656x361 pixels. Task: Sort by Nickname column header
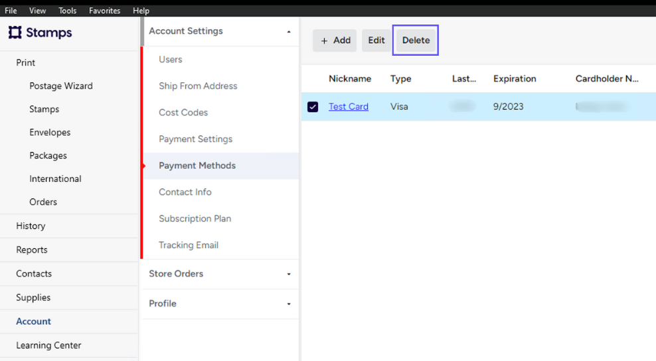(350, 79)
